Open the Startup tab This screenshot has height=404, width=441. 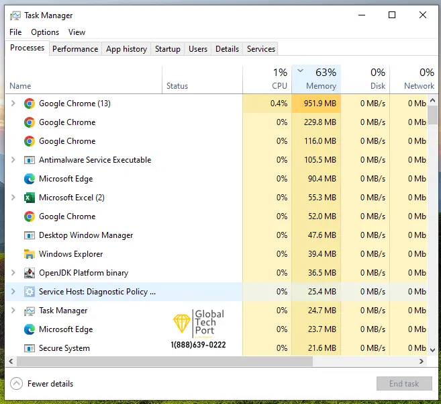click(168, 49)
